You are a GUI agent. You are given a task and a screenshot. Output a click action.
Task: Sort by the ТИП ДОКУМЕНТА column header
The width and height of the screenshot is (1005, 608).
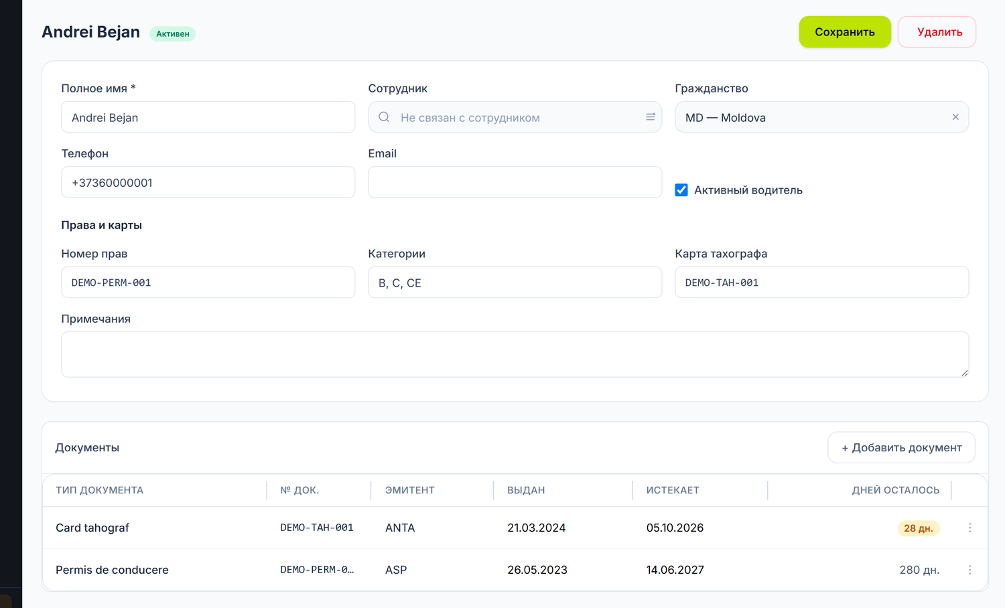[99, 490]
